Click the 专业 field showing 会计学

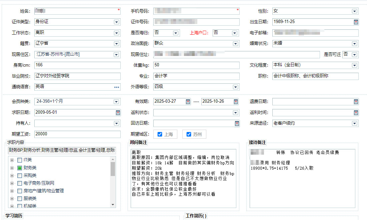pos(196,76)
